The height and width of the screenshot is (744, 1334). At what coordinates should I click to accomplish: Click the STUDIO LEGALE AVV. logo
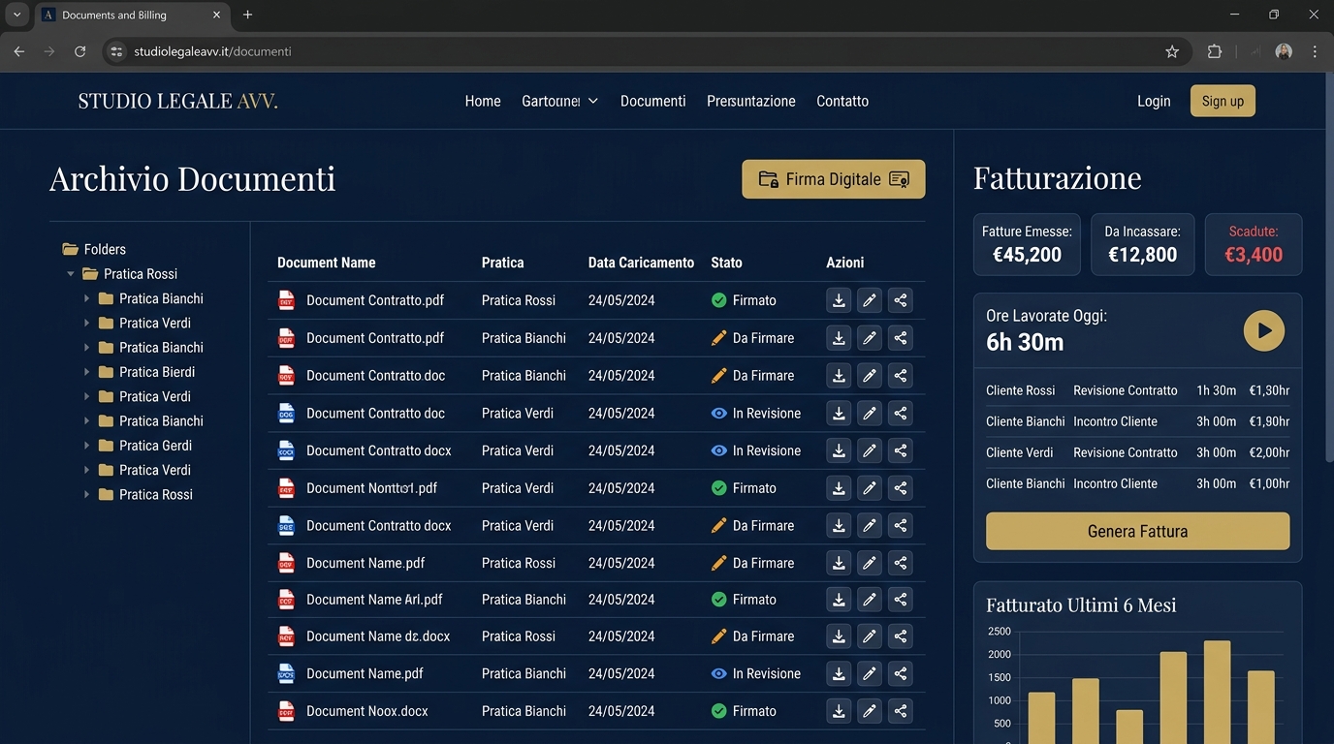tap(177, 101)
